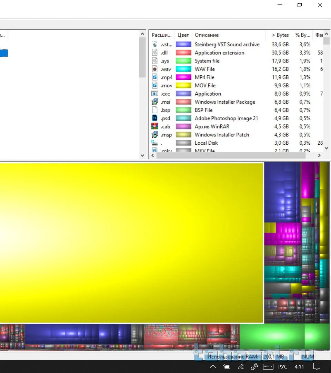Image resolution: width=331 pixels, height=373 pixels.
Task: Select the highlighted blue item in directory tree
Action: coord(4,53)
